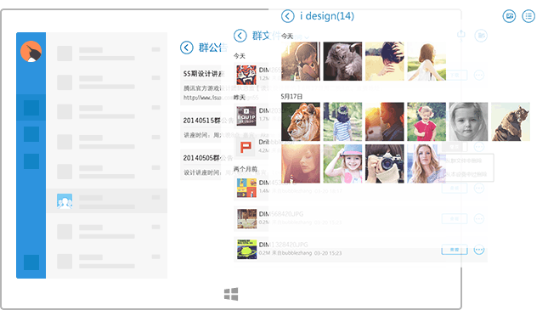Screen dimensions: 548x310
Task: Click the button beside DIM1328420JPG row
Action: [455, 250]
